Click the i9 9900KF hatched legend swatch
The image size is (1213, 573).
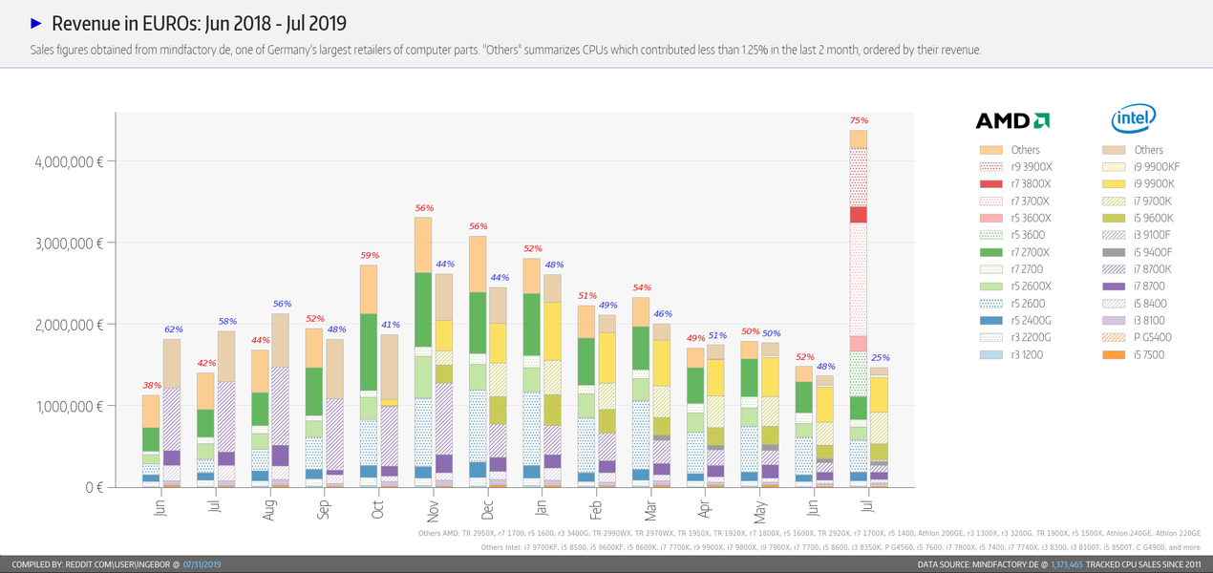pyautogui.click(x=1112, y=167)
